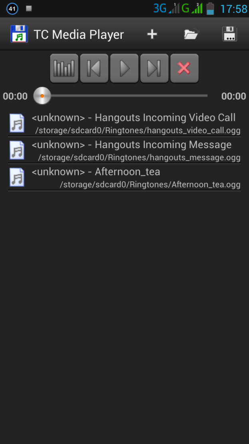Image resolution: width=249 pixels, height=444 pixels.
Task: Tap the music file icon beside Afternoon_tea
Action: point(17,177)
